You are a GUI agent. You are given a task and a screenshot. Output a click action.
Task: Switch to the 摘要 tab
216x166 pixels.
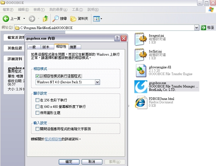[x=75, y=47]
